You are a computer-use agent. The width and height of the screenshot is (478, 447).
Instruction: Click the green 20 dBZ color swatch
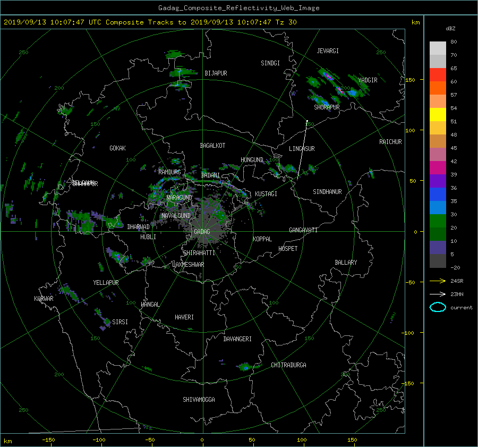click(438, 221)
